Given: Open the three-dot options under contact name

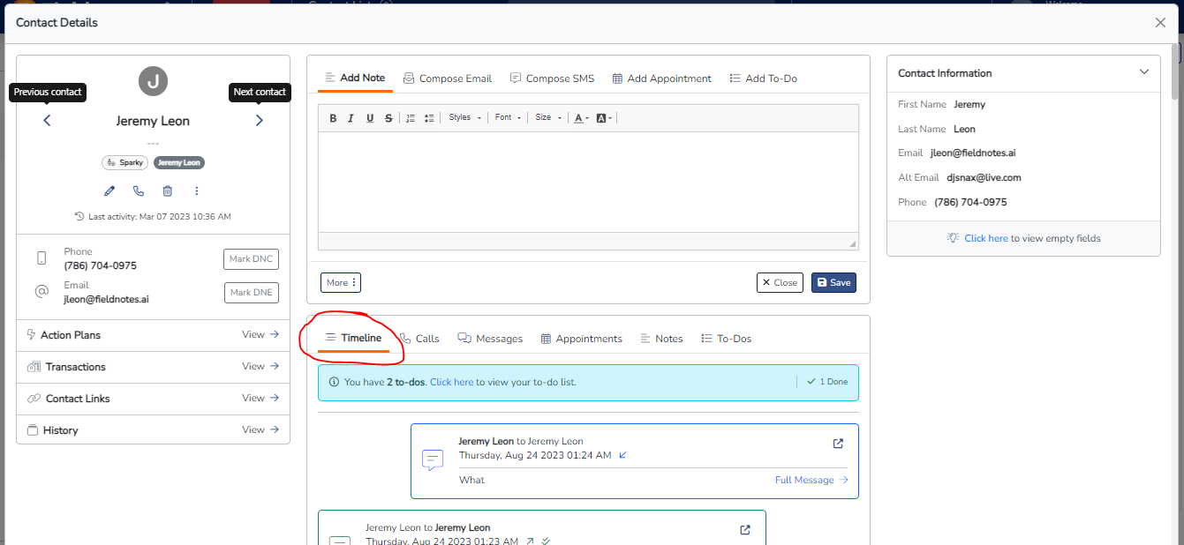Looking at the screenshot, I should pos(197,190).
